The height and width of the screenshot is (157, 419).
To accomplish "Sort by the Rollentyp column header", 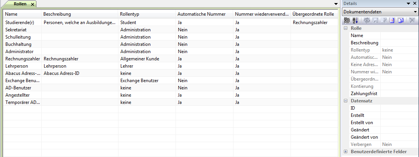I will 129,14.
